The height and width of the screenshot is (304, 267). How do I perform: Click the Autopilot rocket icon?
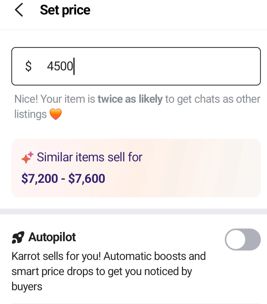click(x=18, y=238)
